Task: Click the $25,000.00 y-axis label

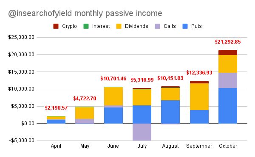Action: (21, 37)
